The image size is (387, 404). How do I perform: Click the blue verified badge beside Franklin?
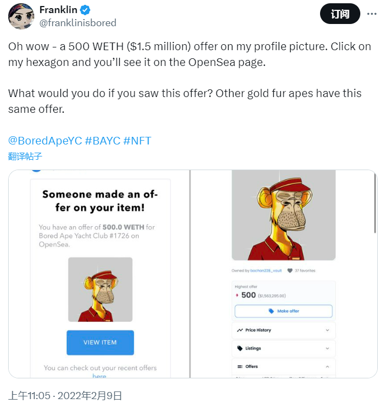(x=85, y=10)
